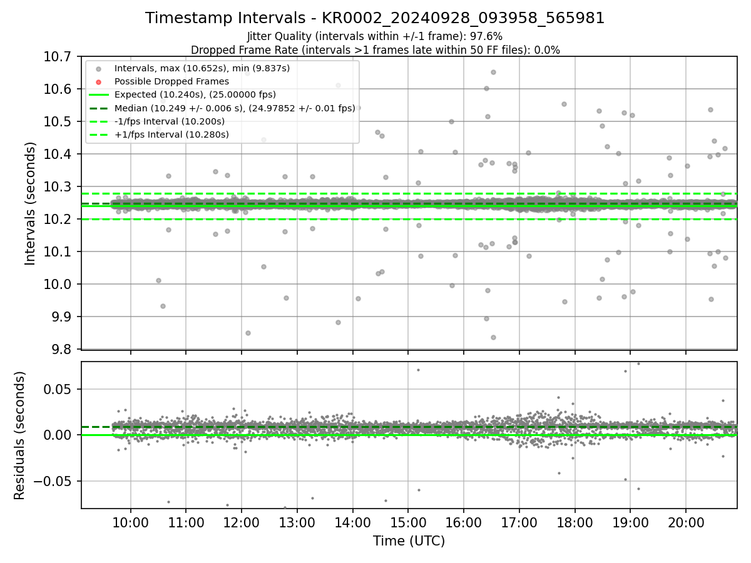Select the Jitter Quality 97.6% subtitle
The image size is (751, 563).
point(375,36)
